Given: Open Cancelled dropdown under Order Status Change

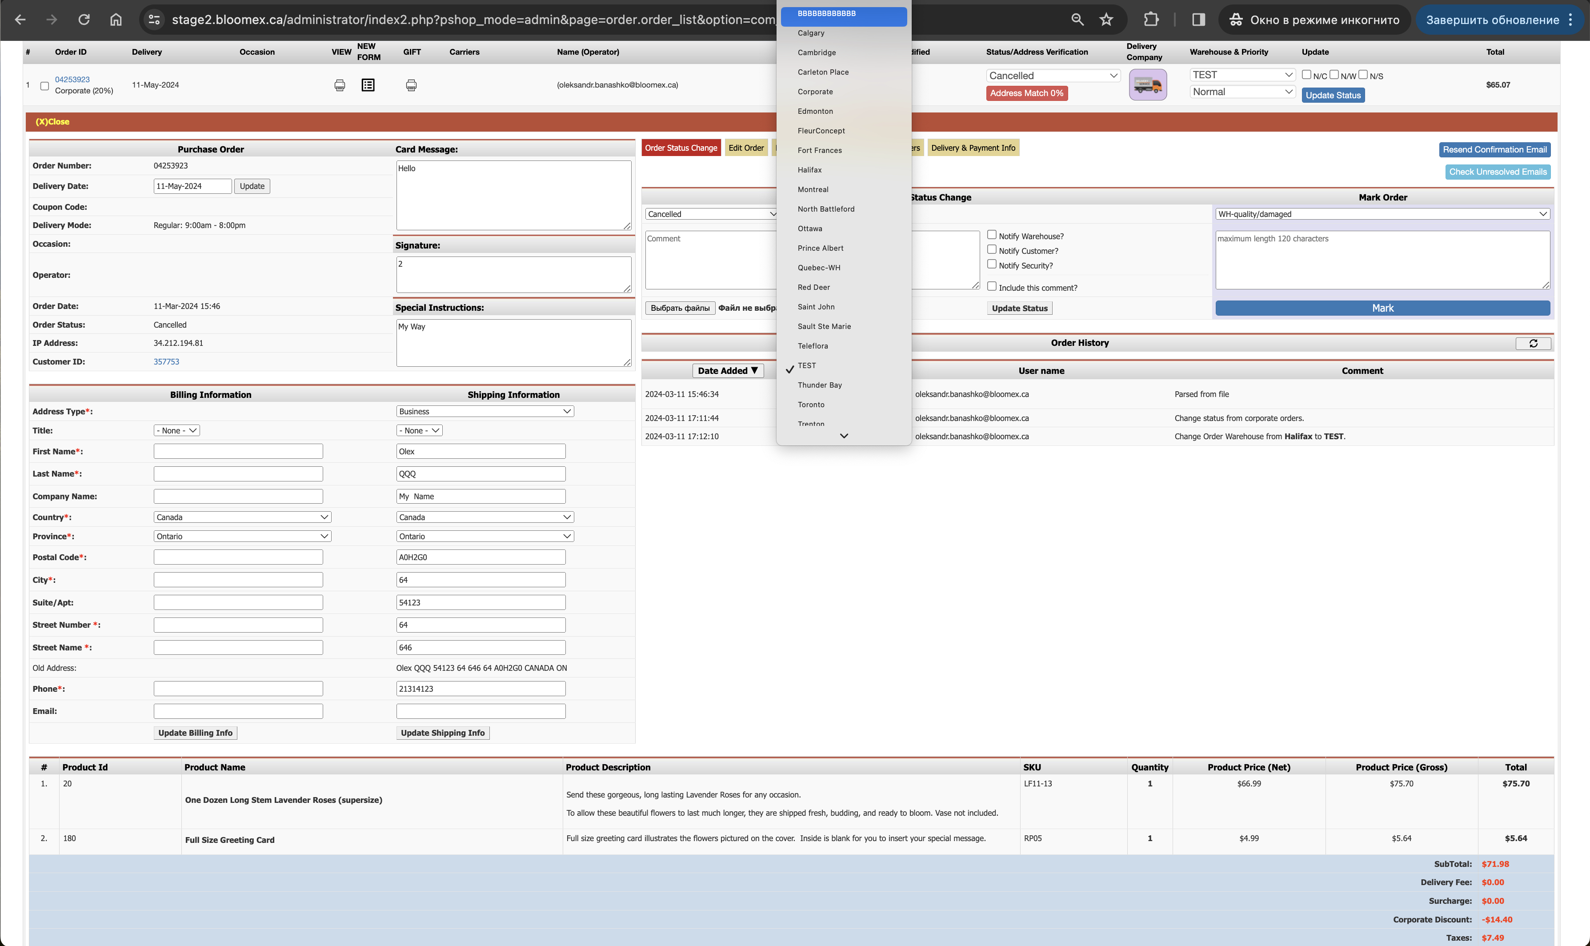Looking at the screenshot, I should pos(711,214).
